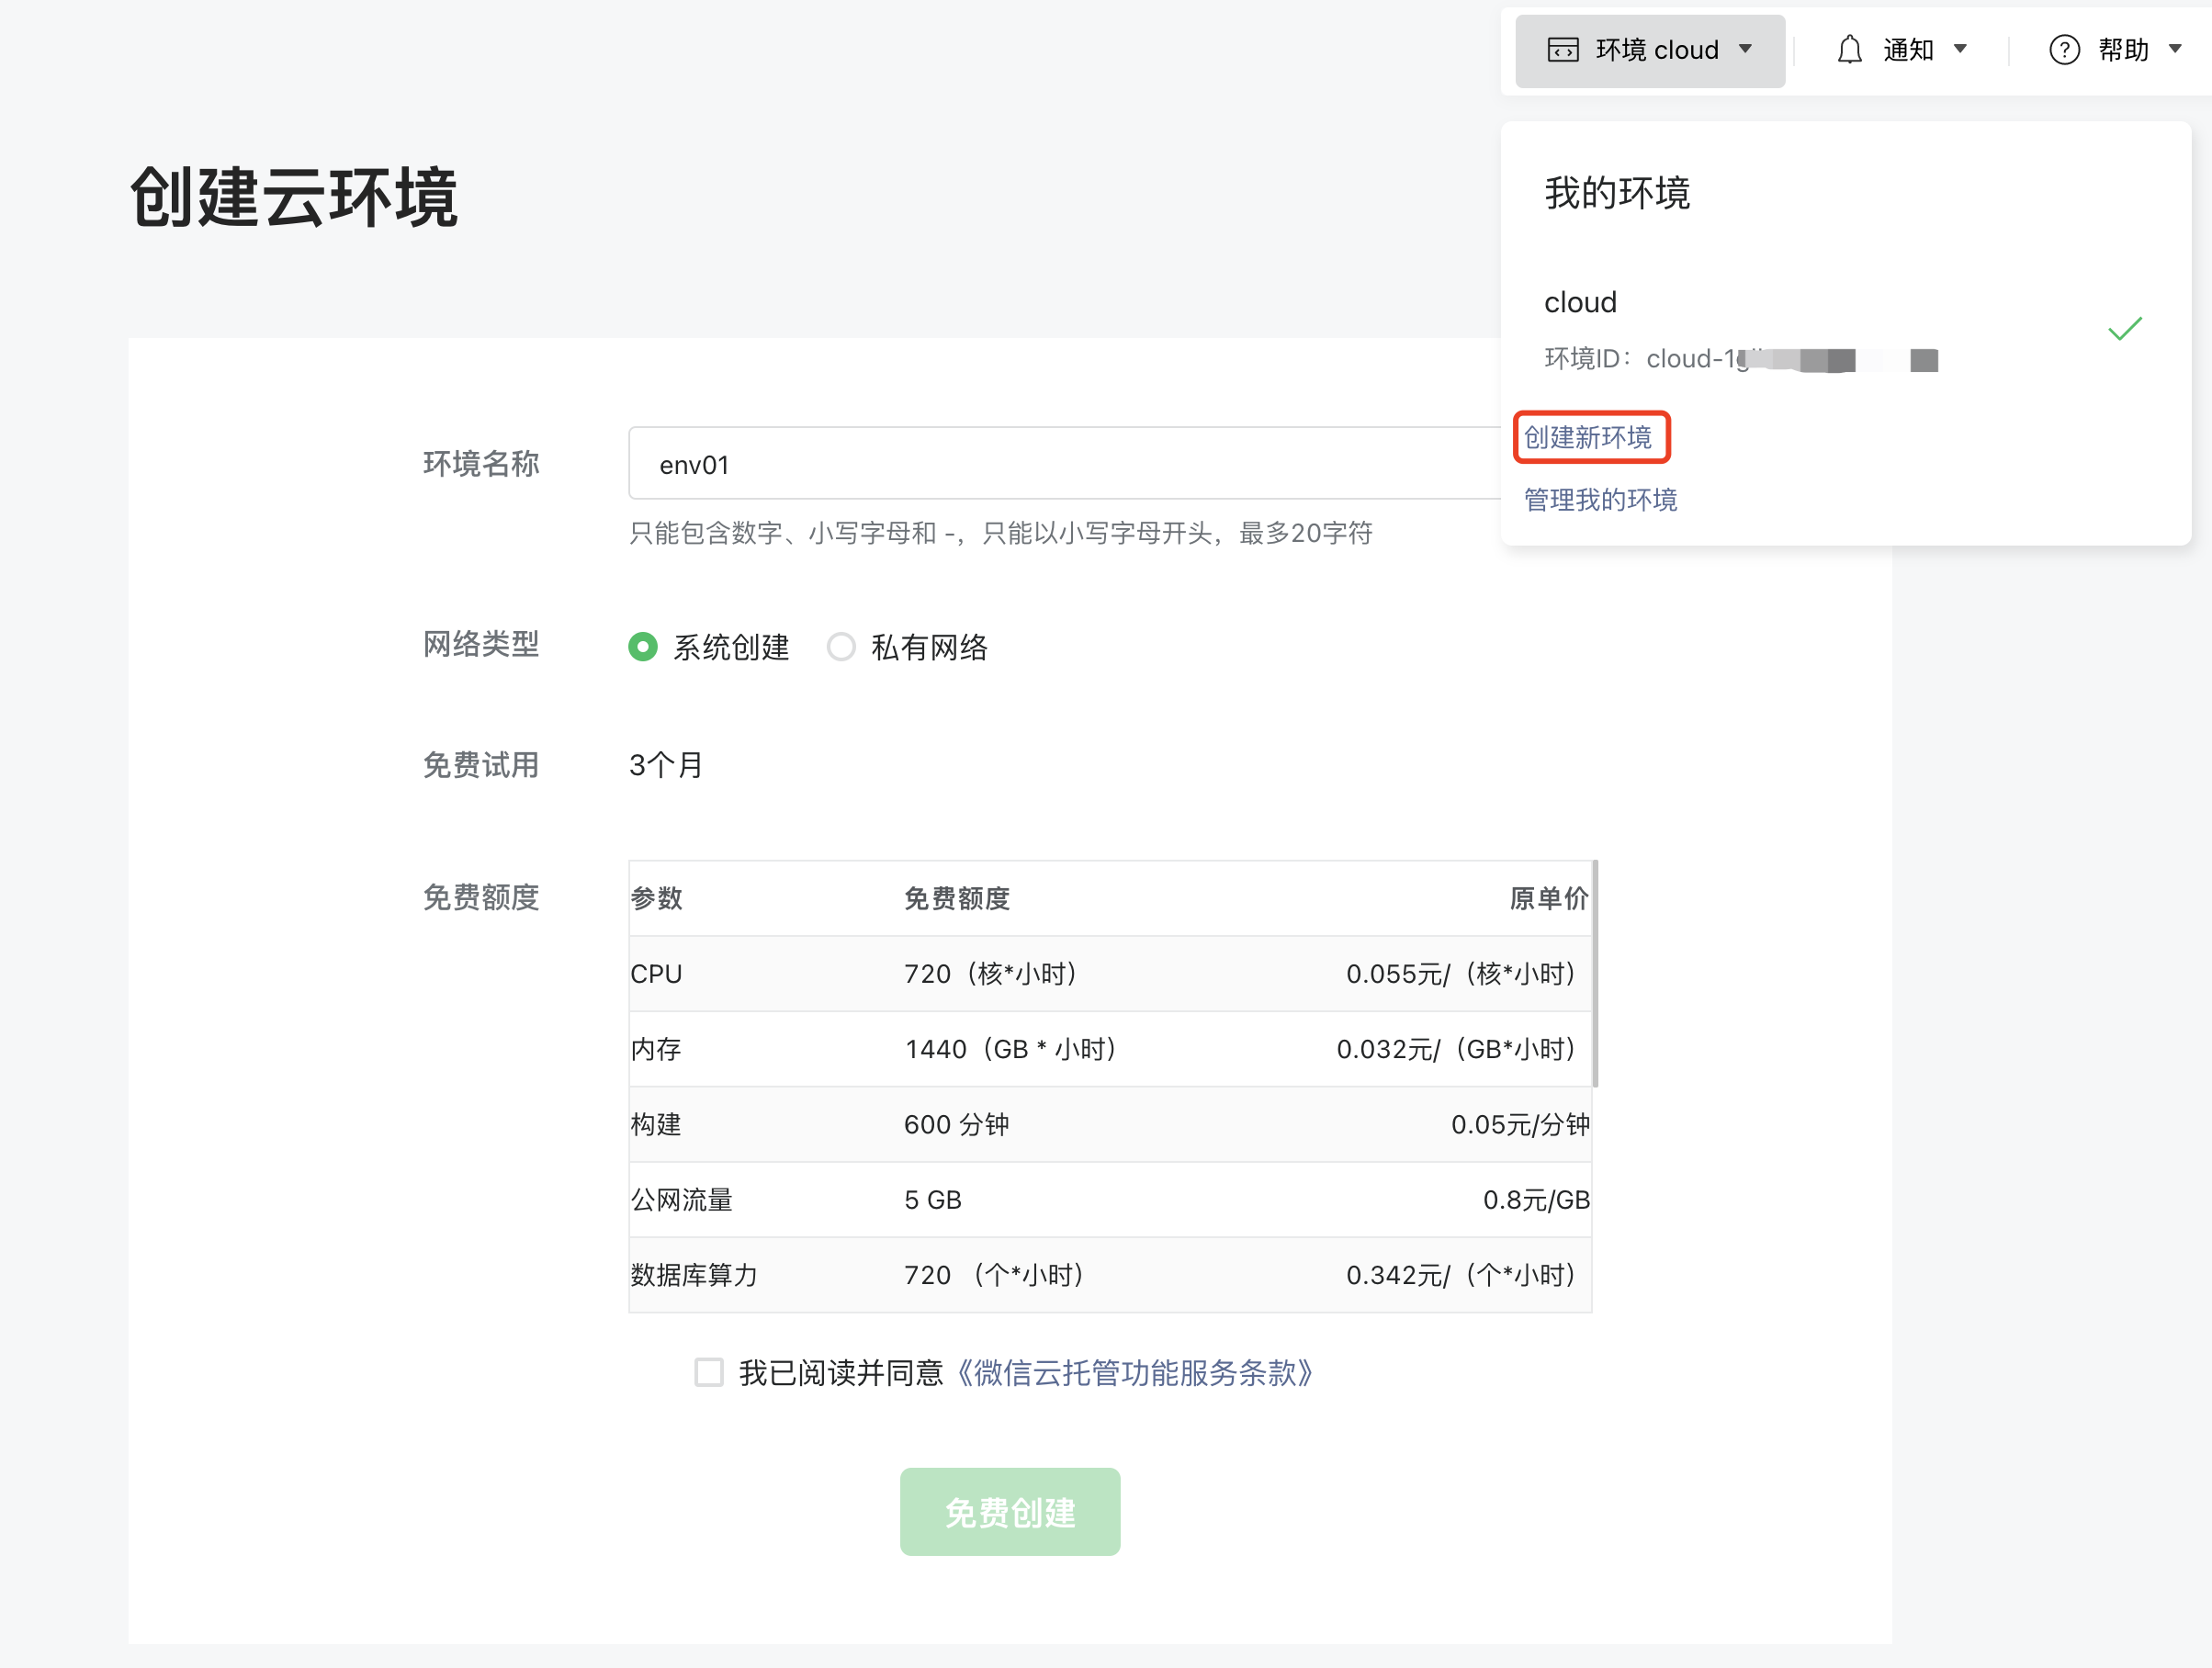Expand the 通知 dropdown arrow
2212x1668 pixels.
[x=1960, y=49]
